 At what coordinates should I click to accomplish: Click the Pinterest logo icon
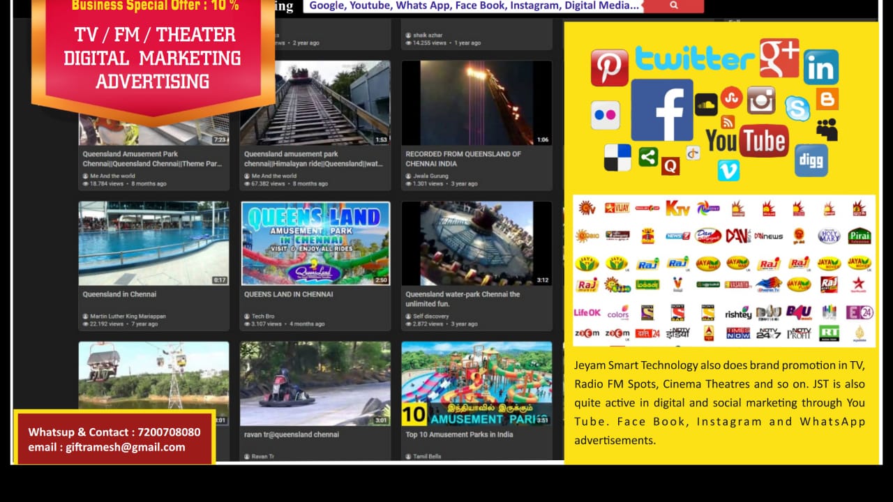click(609, 68)
